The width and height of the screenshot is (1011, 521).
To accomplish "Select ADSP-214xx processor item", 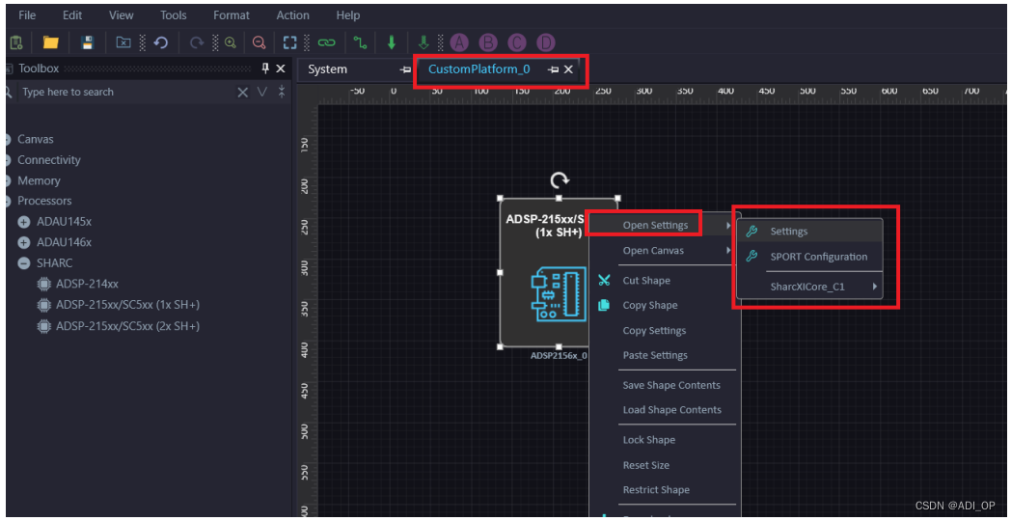I will (x=87, y=283).
